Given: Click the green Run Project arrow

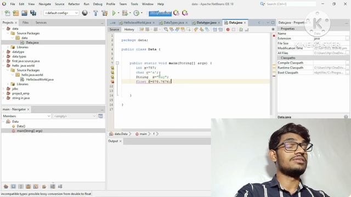Looking at the screenshot, I should (114, 13).
